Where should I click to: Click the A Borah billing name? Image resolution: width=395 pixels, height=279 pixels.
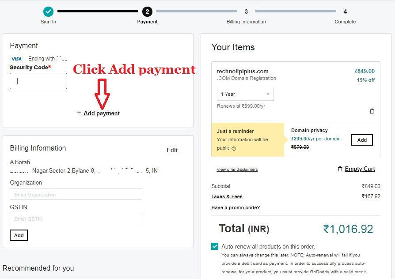point(20,162)
